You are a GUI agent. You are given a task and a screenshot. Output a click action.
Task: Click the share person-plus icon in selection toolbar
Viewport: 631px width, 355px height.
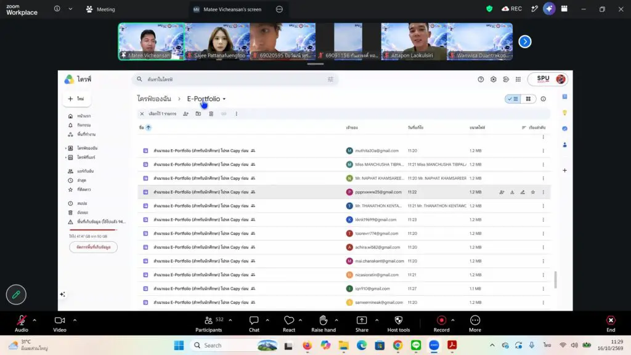pos(185,114)
